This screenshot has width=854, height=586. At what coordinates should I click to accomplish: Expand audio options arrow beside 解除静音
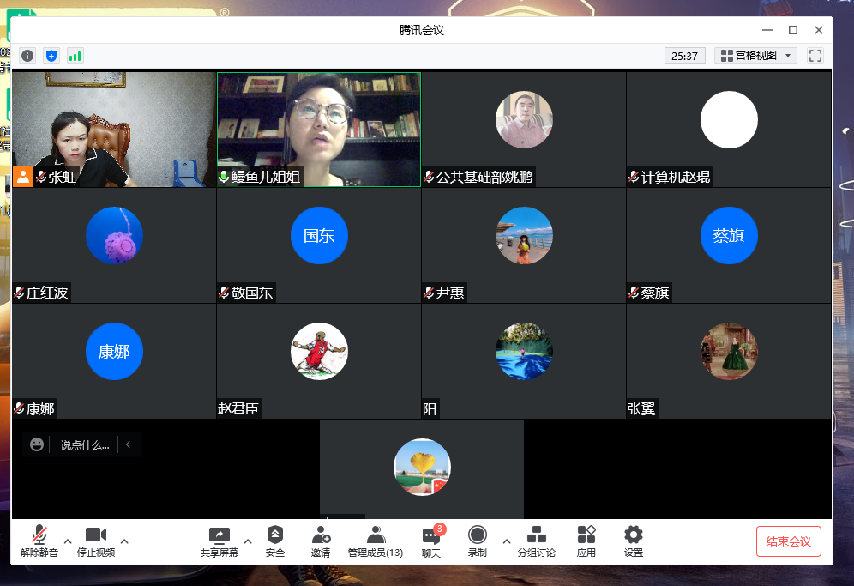(x=68, y=541)
